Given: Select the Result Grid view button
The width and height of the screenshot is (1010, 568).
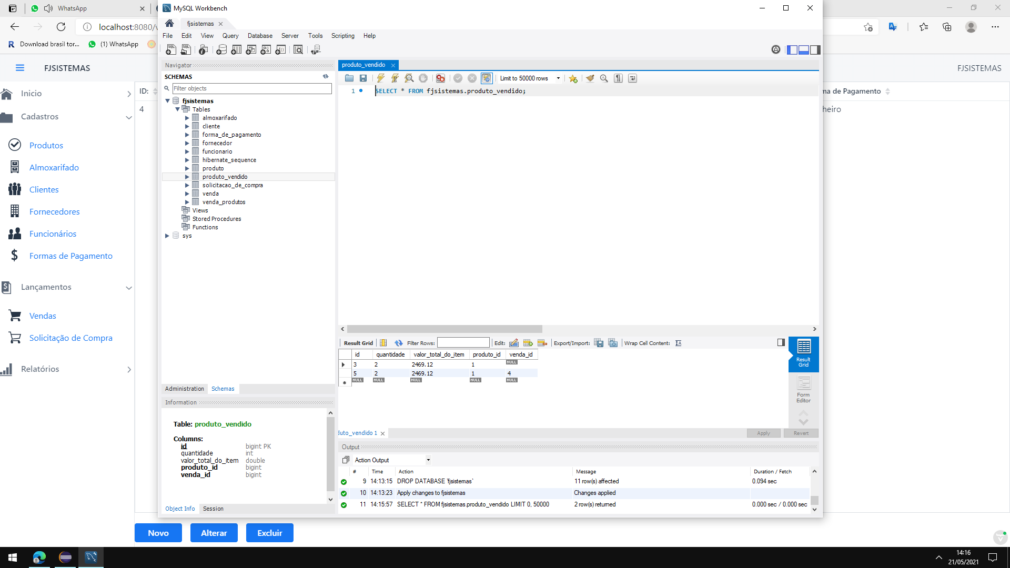Looking at the screenshot, I should (x=803, y=353).
